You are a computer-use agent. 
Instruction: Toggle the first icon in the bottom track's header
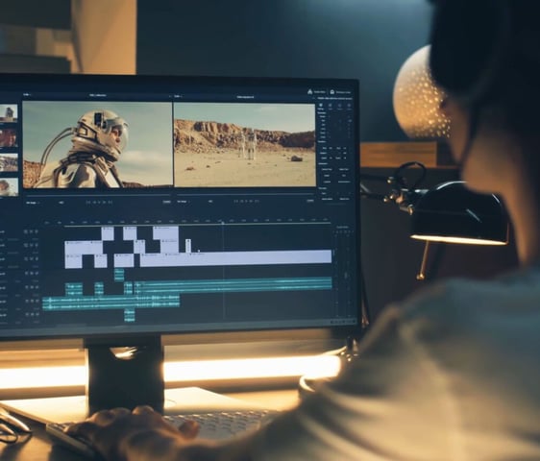point(27,315)
